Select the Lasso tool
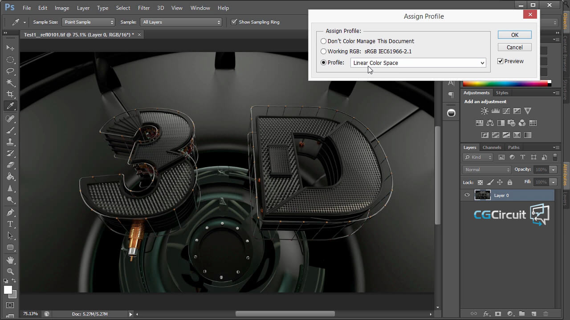Image resolution: width=570 pixels, height=320 pixels. coord(10,71)
